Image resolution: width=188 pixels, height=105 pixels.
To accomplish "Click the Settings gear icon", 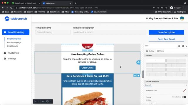I will [5, 59].
